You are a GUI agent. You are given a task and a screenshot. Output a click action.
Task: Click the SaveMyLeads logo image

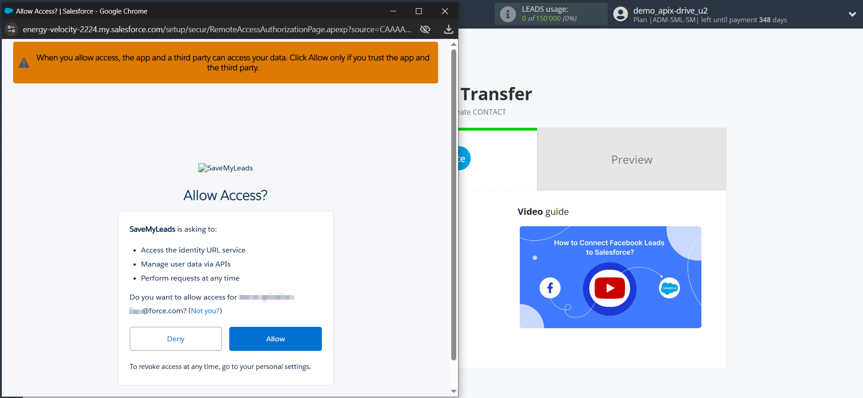pos(225,168)
